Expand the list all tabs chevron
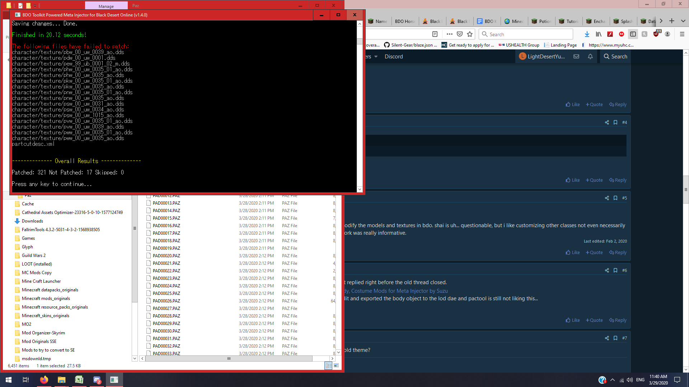Image resolution: width=689 pixels, height=387 pixels. (683, 21)
